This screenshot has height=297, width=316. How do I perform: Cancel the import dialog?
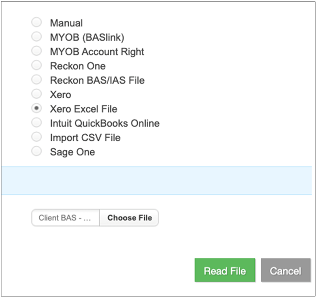coord(285,271)
